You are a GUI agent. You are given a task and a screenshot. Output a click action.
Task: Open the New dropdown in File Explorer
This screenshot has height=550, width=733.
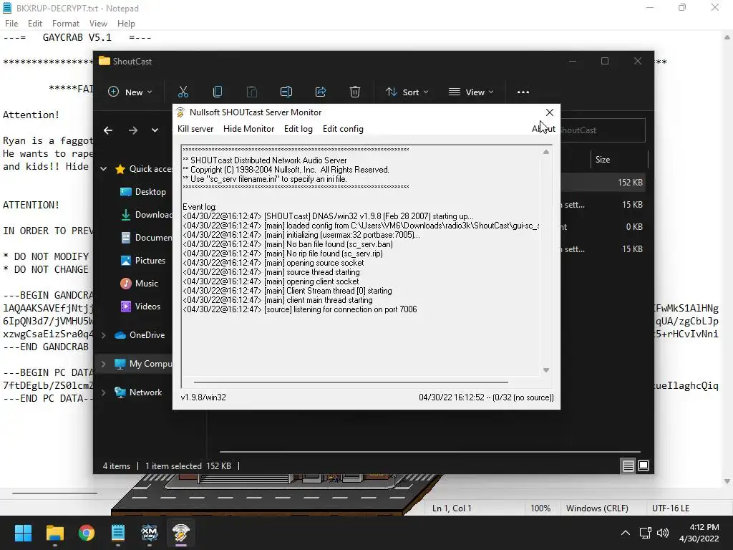click(130, 92)
